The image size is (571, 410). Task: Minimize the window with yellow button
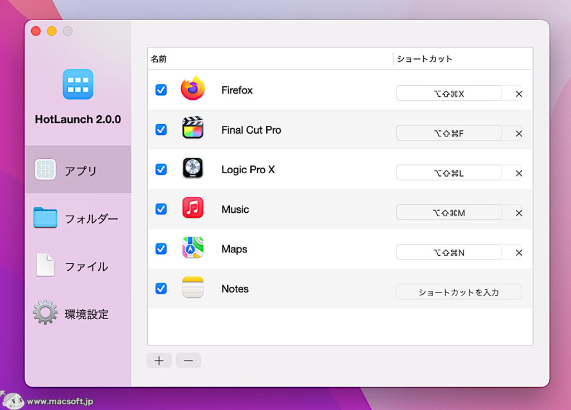52,31
